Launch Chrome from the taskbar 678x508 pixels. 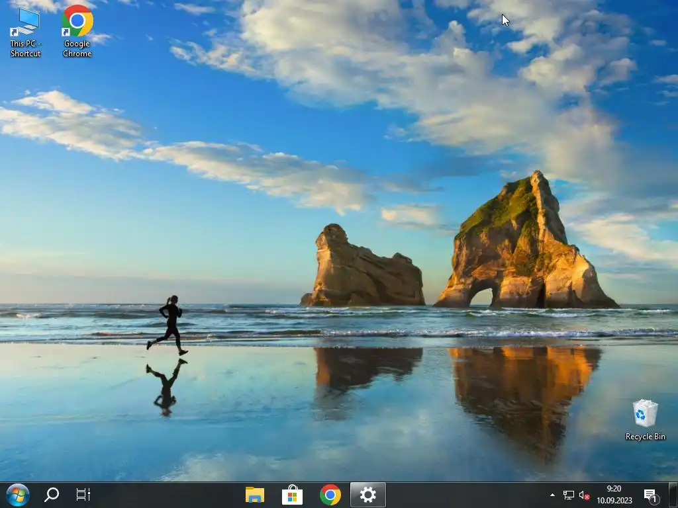click(330, 495)
